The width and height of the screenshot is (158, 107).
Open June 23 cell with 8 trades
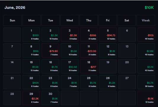(50, 82)
